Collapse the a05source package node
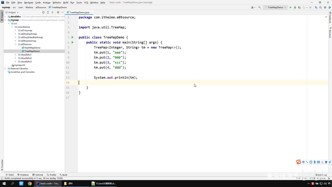Image resolution: width=332 pixels, height=187 pixels. [15, 44]
